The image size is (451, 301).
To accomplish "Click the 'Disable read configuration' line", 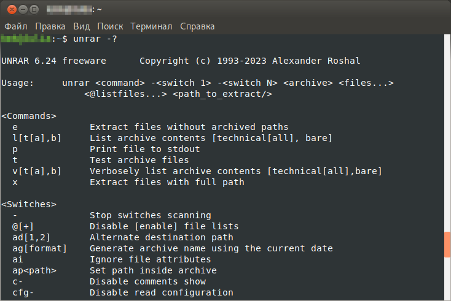I will point(161,292).
